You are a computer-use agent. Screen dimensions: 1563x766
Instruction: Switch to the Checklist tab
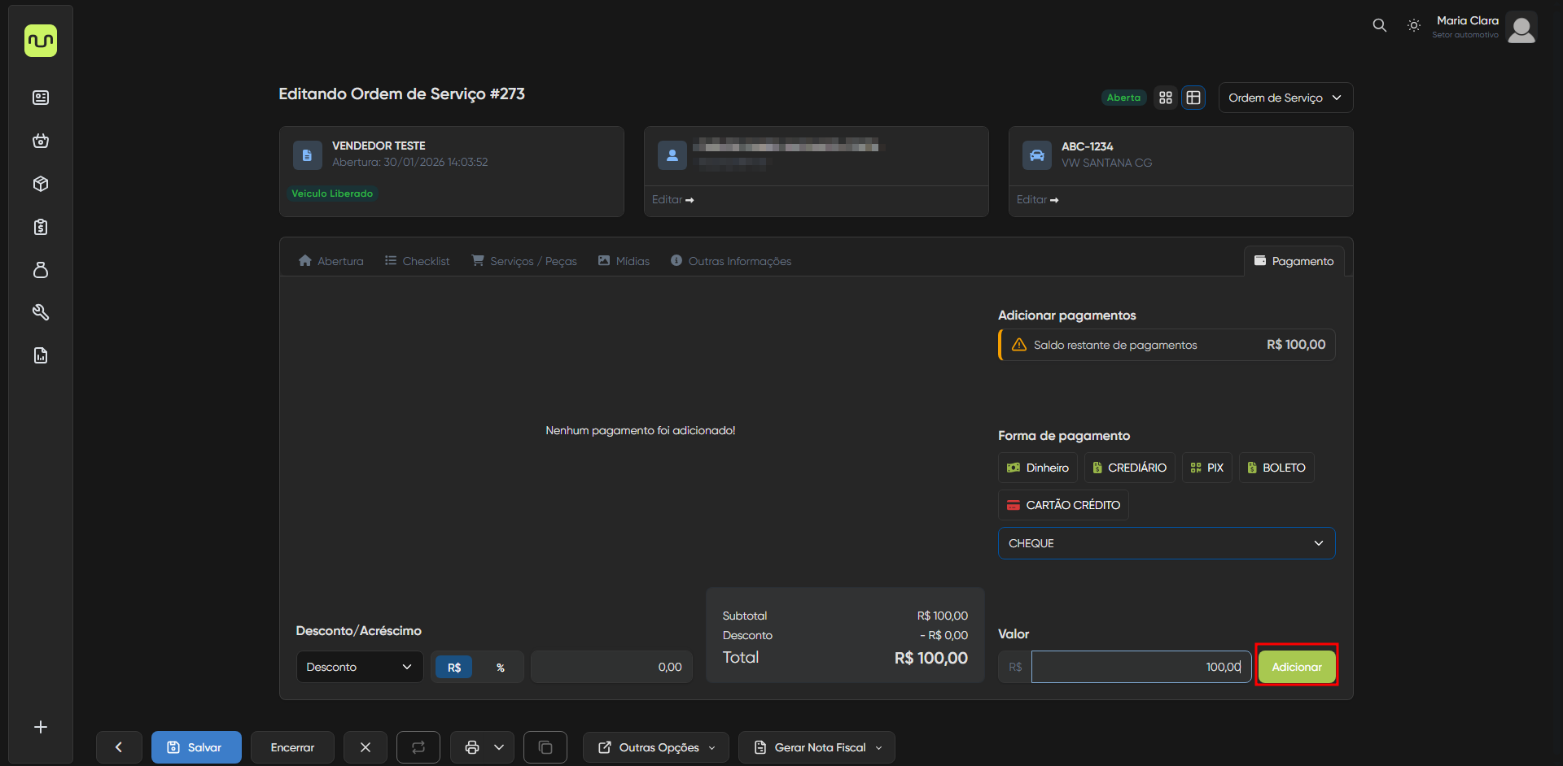pyautogui.click(x=417, y=261)
